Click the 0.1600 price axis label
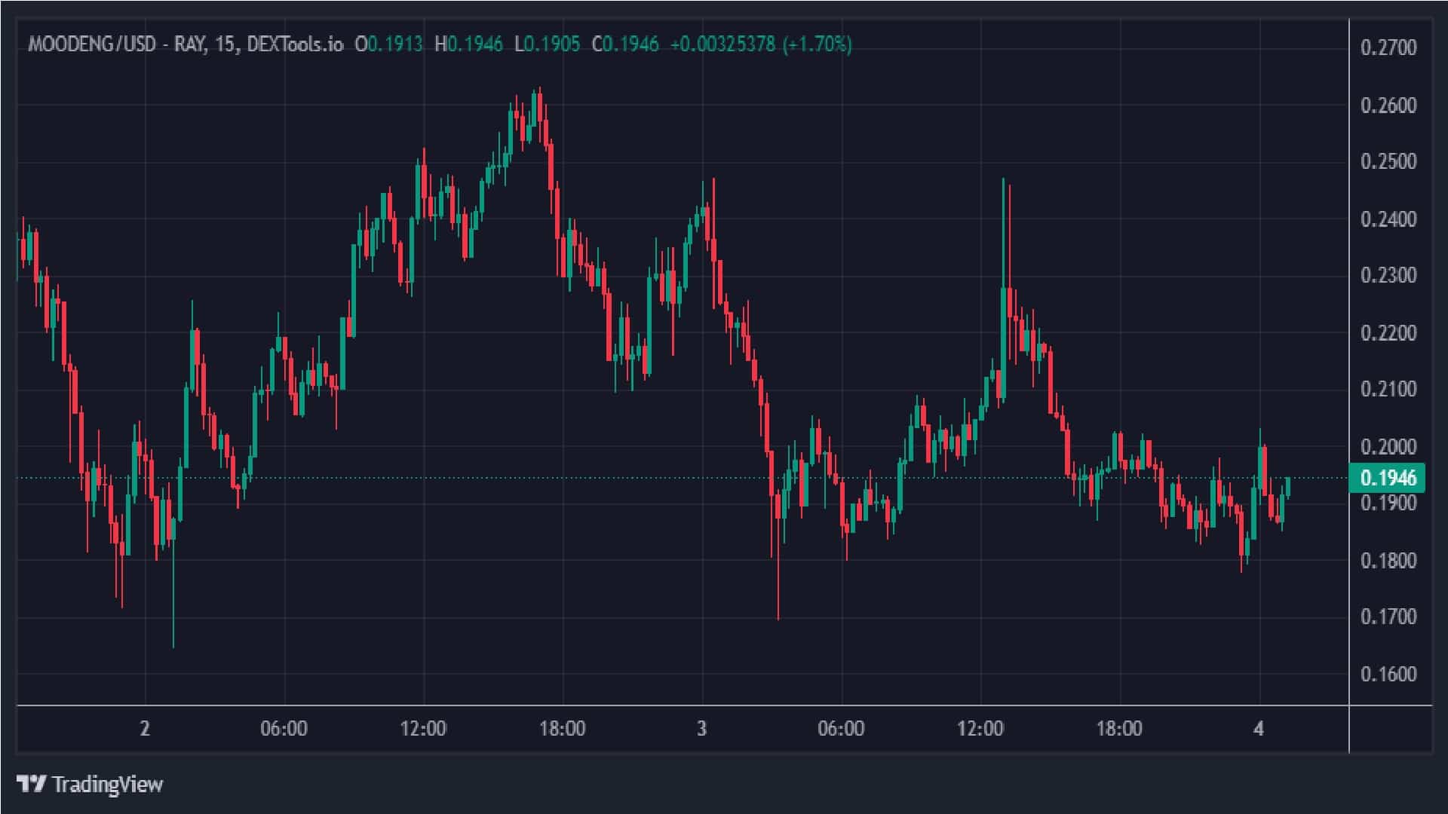This screenshot has width=1448, height=814. click(1388, 675)
